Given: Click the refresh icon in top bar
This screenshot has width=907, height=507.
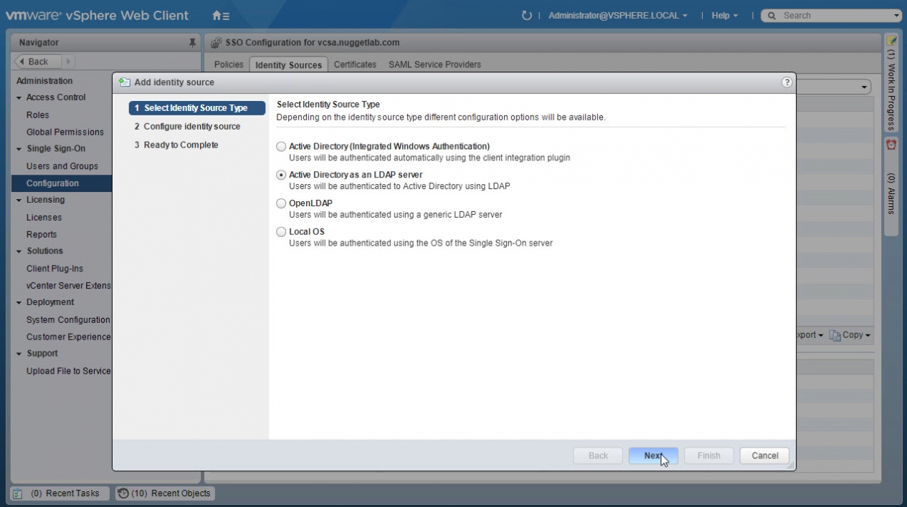Looking at the screenshot, I should [527, 15].
